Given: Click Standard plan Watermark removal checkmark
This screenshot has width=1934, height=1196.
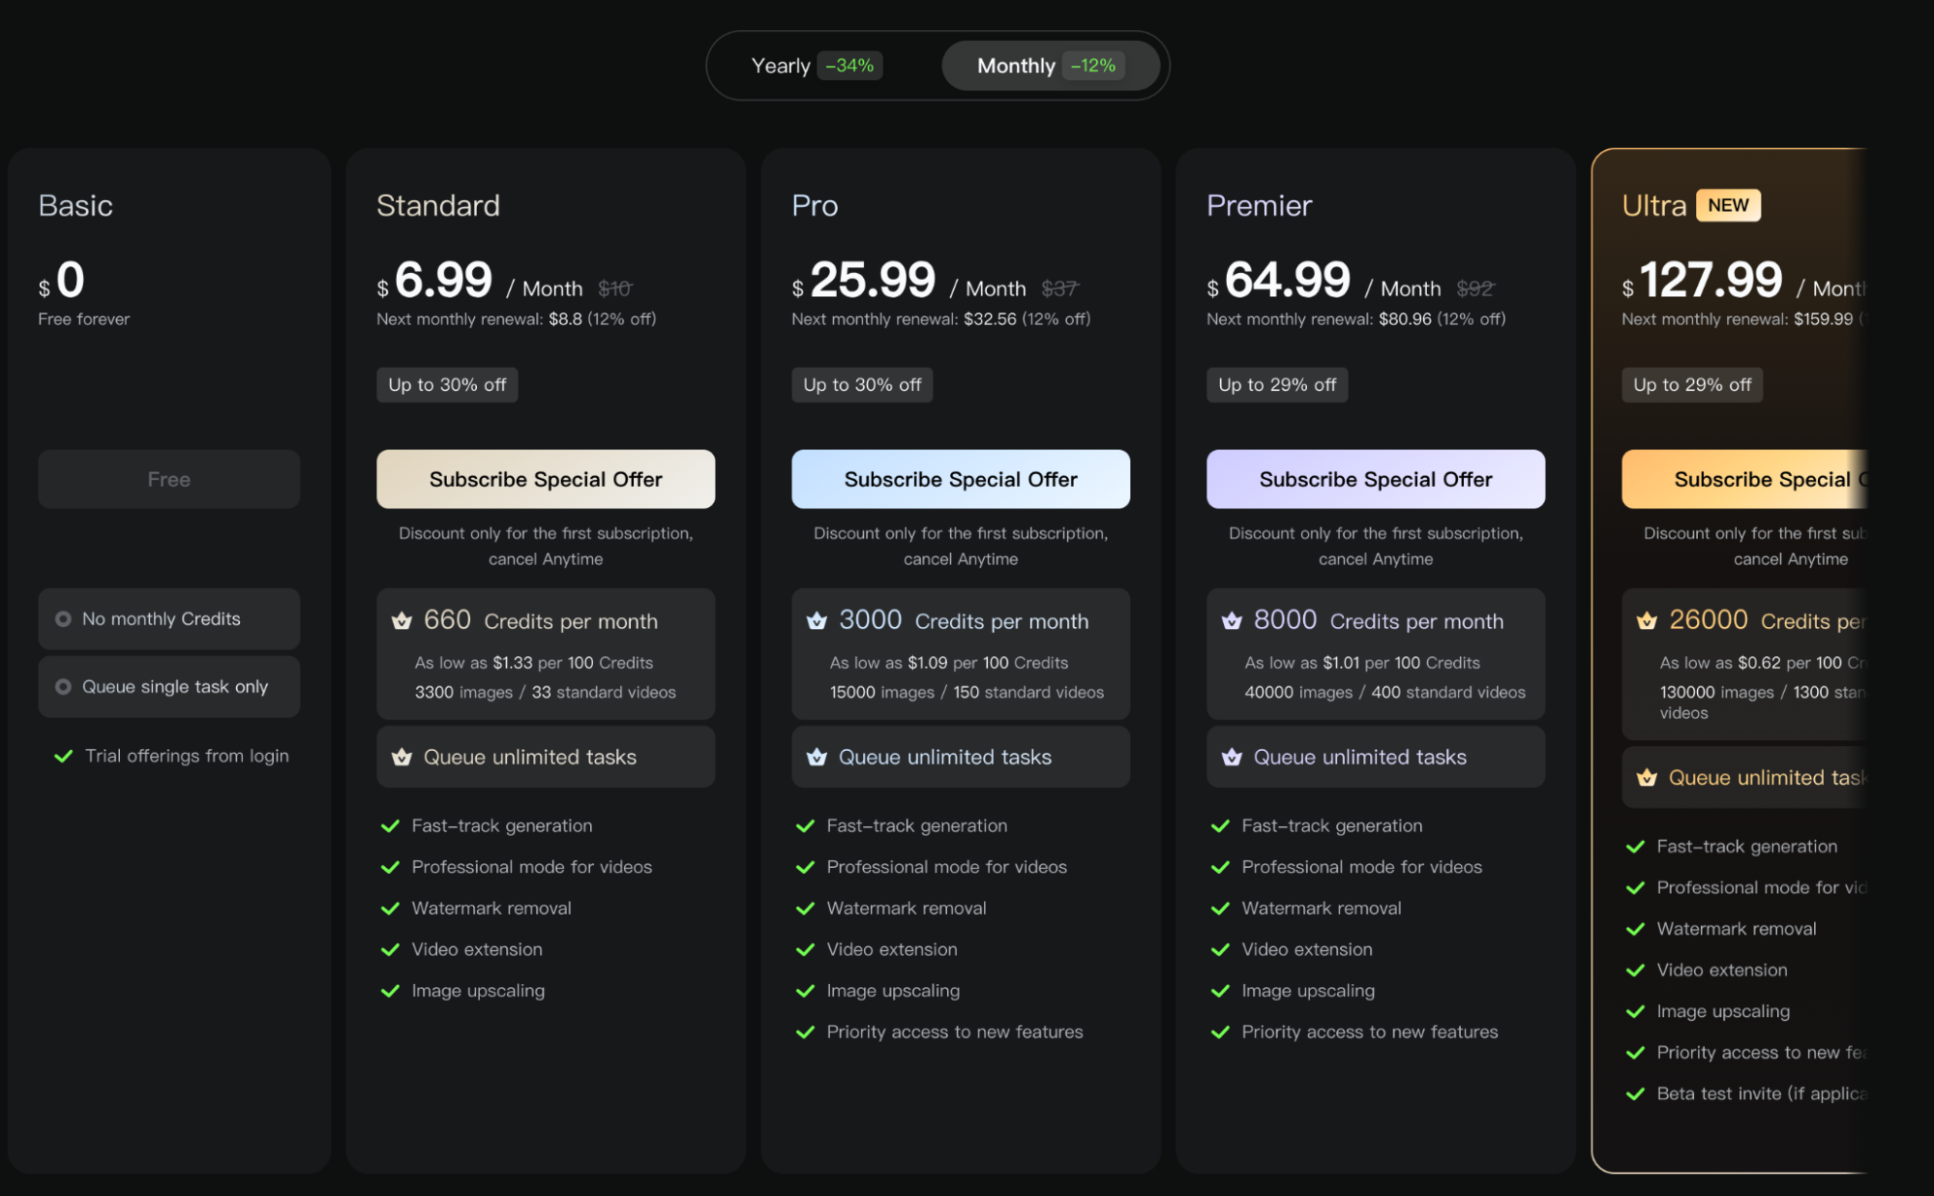Looking at the screenshot, I should [x=390, y=909].
